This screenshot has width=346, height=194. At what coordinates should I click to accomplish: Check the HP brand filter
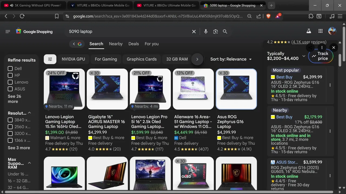(10, 75)
